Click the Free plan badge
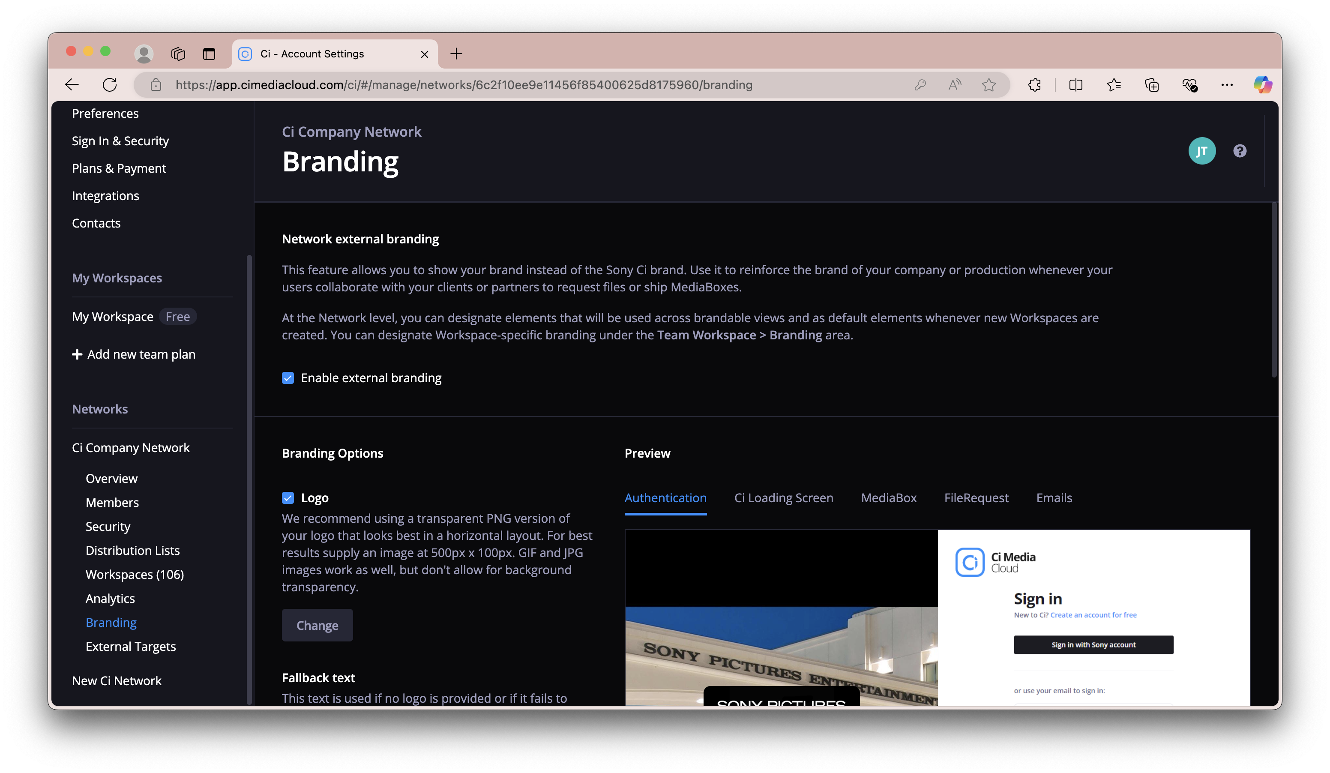Screen dimensions: 1330x773 point(178,317)
